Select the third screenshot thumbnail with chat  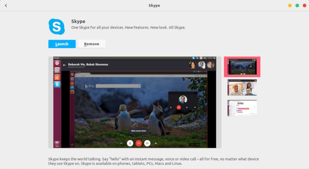tap(242, 108)
